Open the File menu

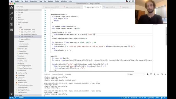point(22,1)
